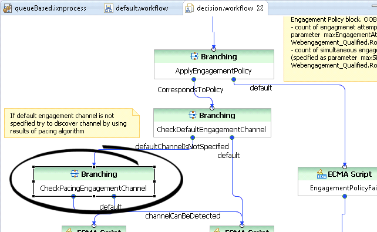Select the yellow note about default engagement channel

72,123
